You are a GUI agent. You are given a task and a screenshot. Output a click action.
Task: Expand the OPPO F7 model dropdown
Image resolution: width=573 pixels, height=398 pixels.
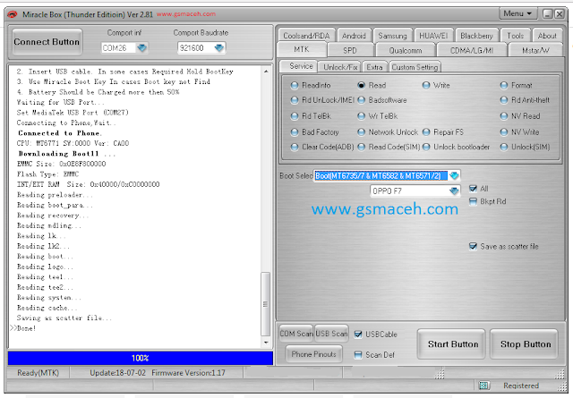point(454,191)
